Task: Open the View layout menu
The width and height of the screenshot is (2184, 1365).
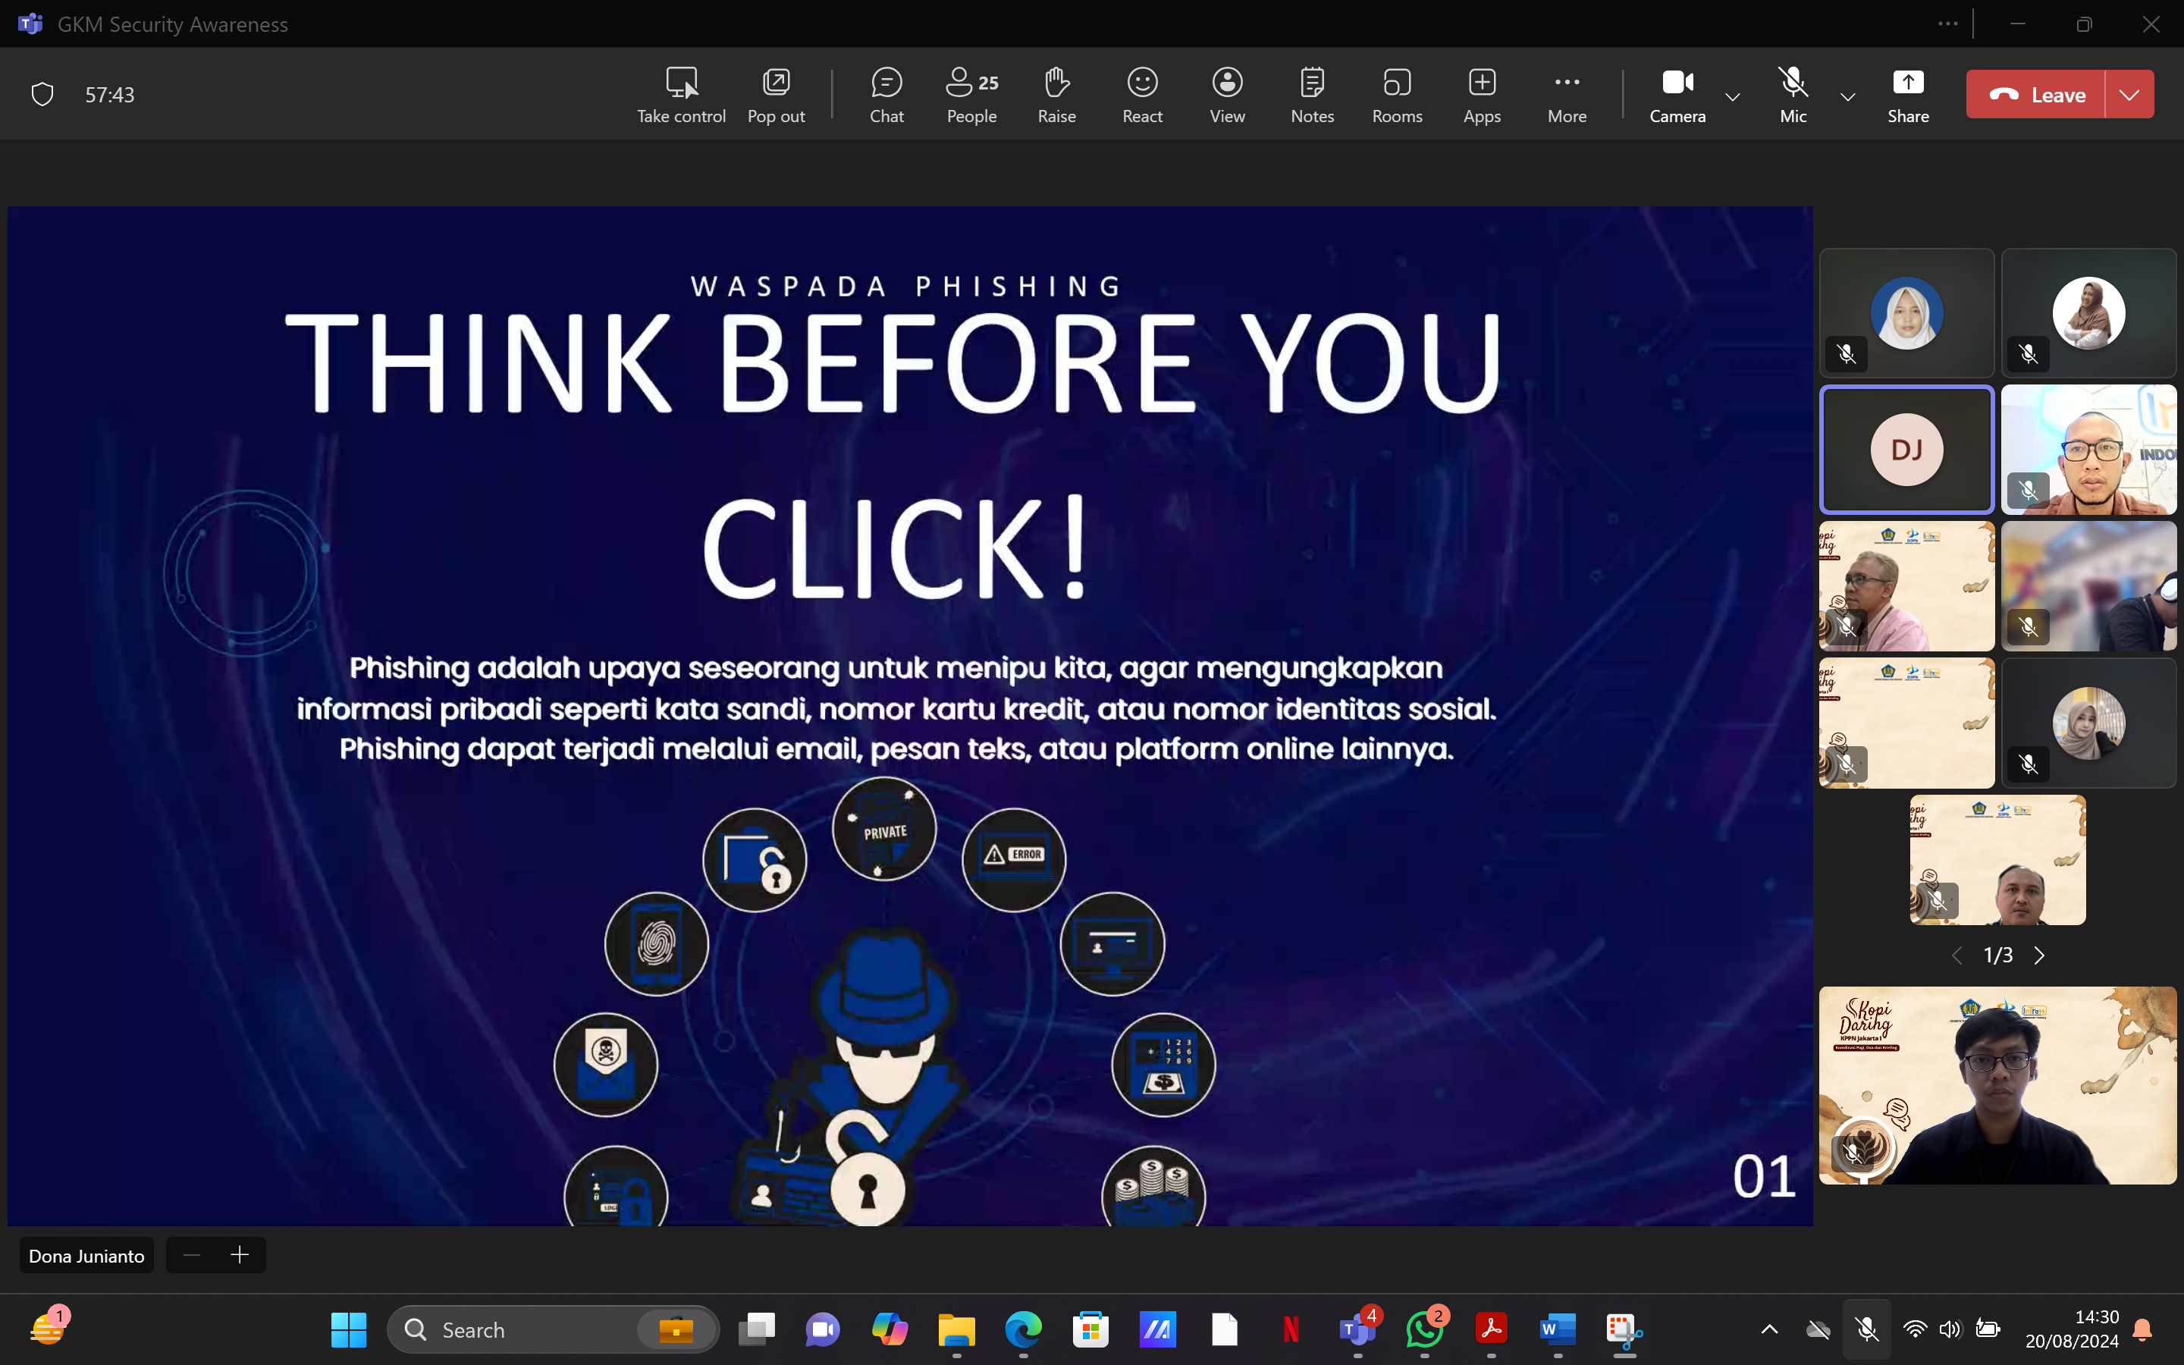Action: pyautogui.click(x=1226, y=94)
